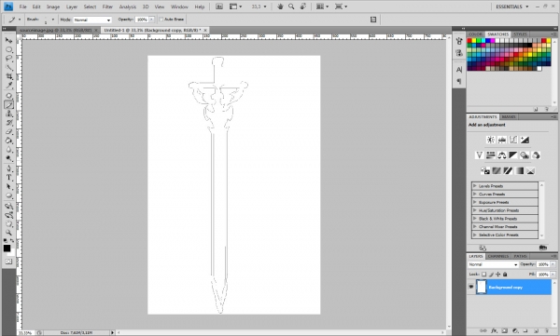Select the Clone Stamp tool
This screenshot has width=560, height=336.
tap(9, 114)
